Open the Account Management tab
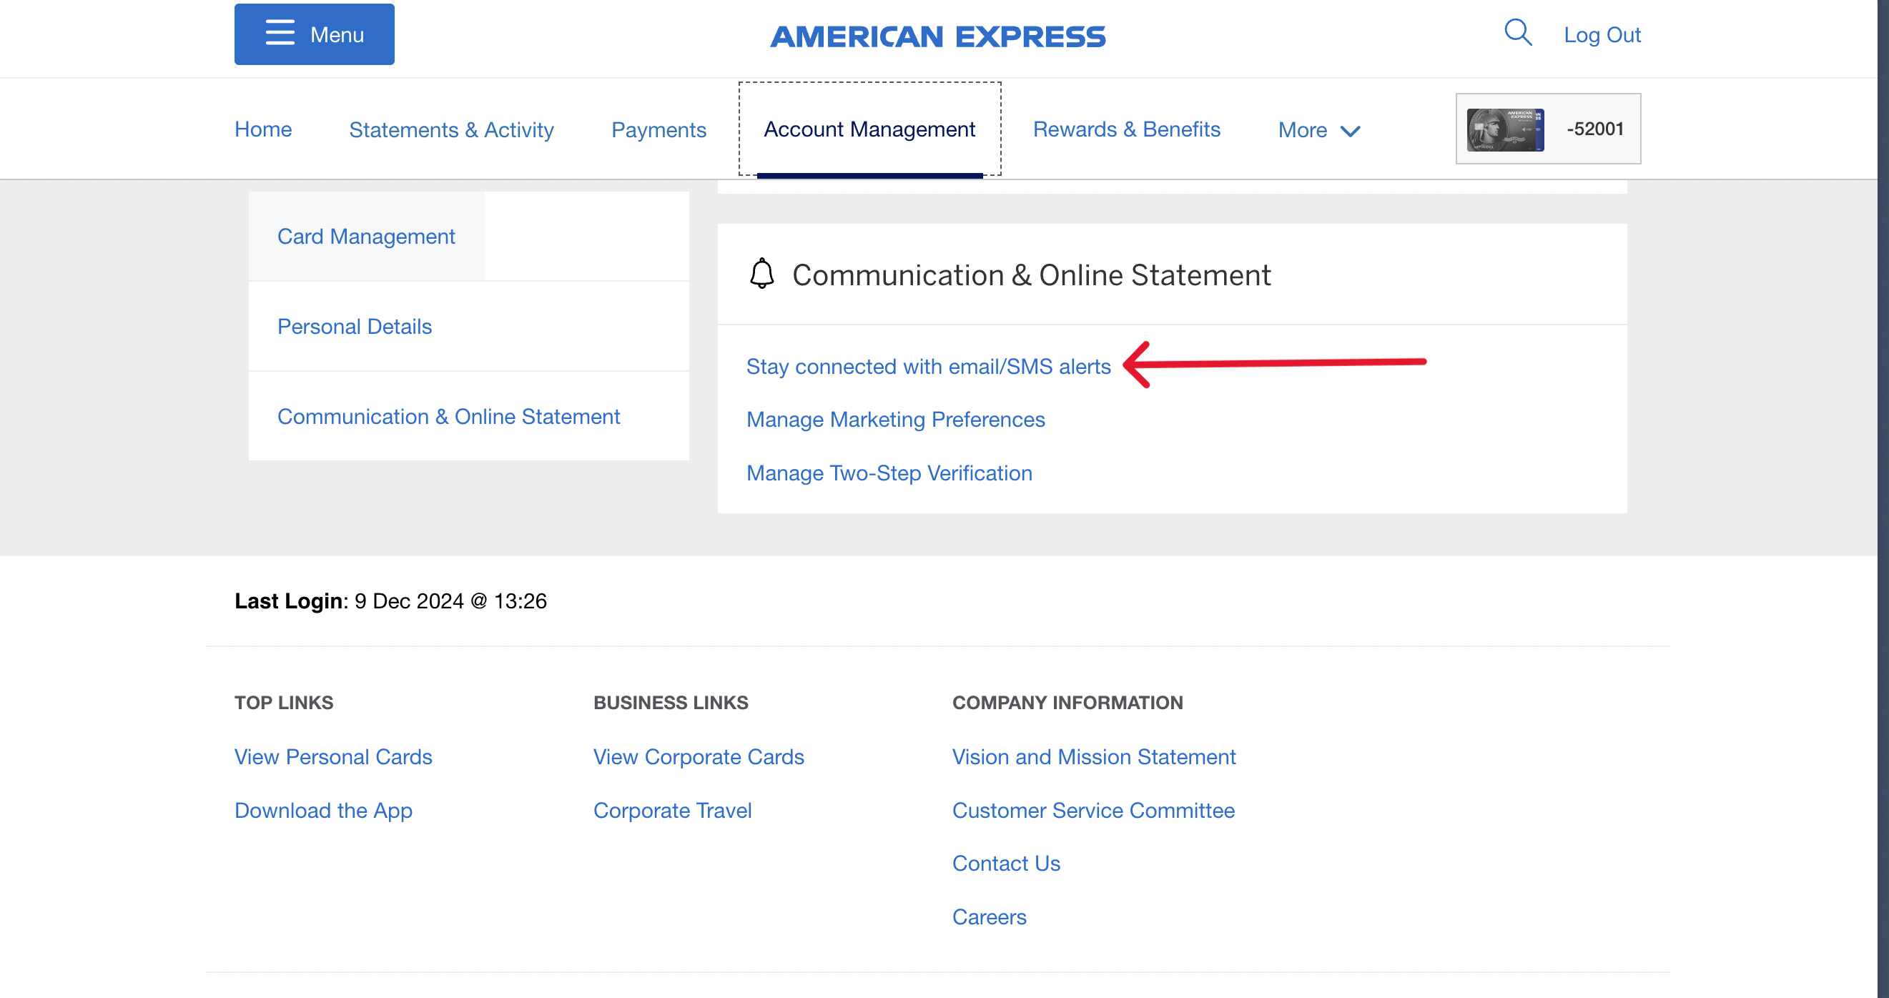The width and height of the screenshot is (1889, 998). [869, 129]
